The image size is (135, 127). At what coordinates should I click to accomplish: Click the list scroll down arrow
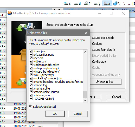point(85,100)
